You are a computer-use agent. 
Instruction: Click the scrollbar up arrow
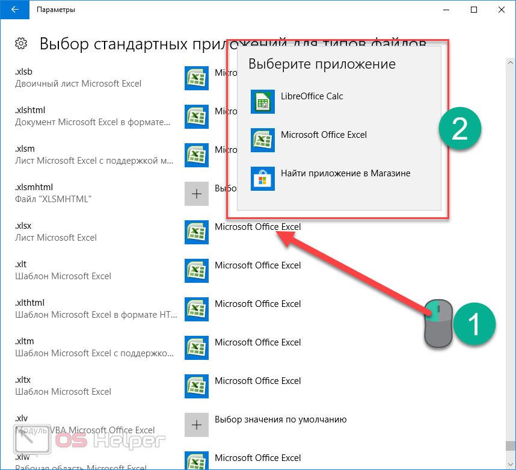coord(511,62)
